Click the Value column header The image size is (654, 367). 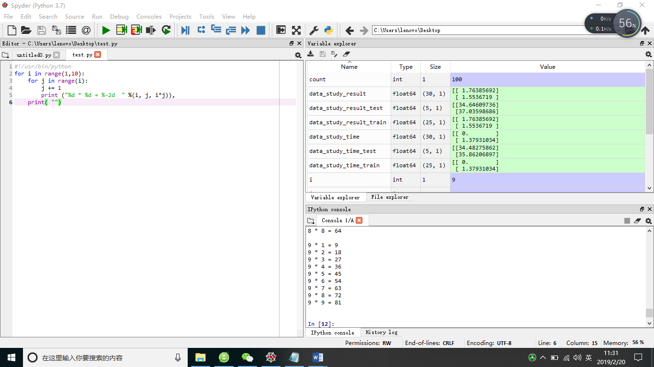[x=547, y=67]
